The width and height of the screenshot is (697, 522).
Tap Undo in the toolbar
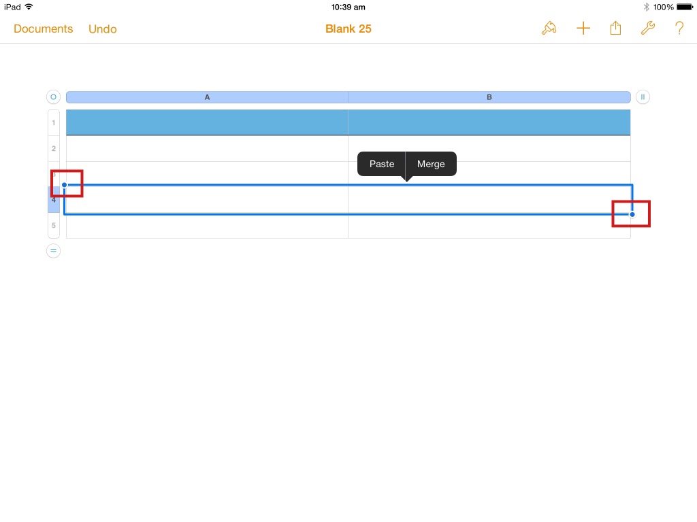pyautogui.click(x=103, y=29)
